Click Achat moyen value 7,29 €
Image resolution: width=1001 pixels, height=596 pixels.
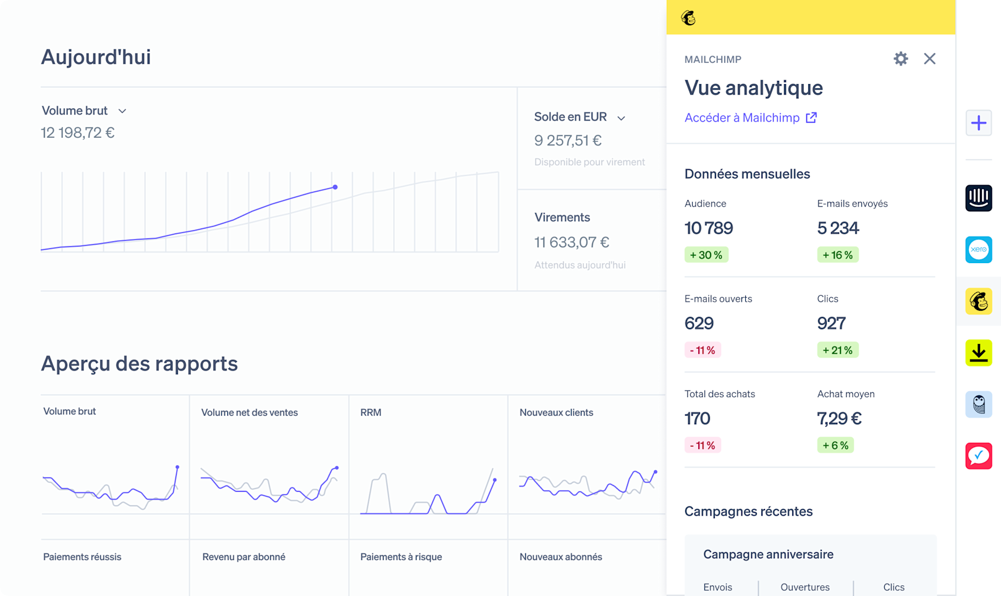pos(839,418)
